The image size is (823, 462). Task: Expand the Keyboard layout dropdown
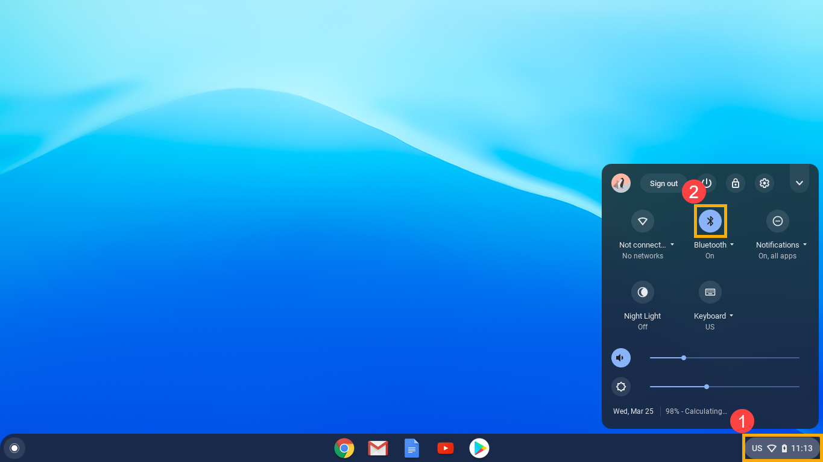[x=731, y=316]
